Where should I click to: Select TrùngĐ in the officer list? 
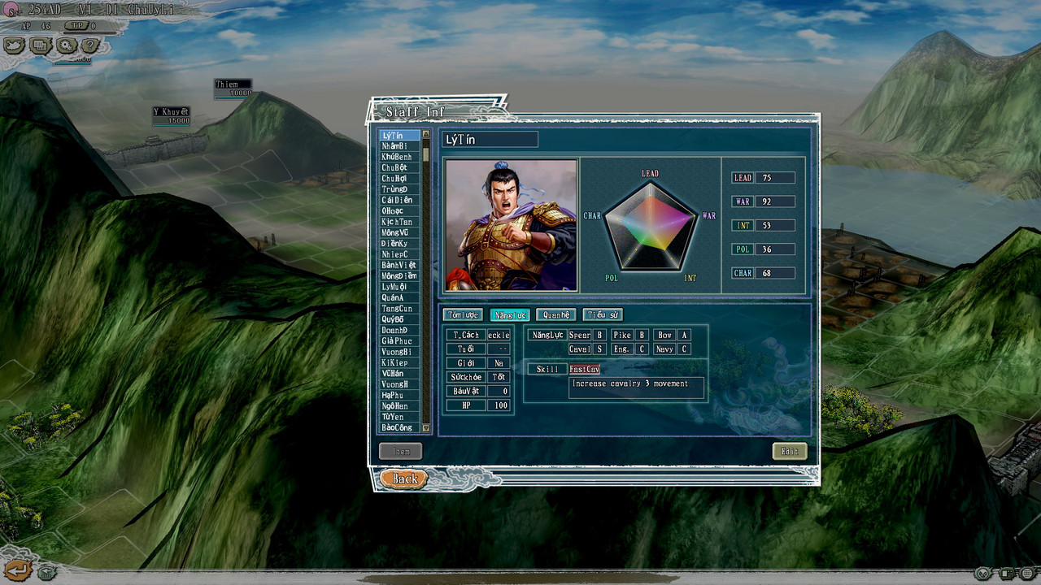399,189
